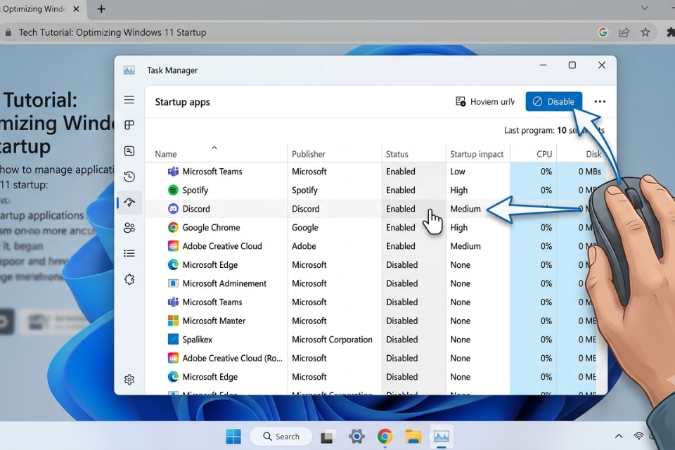Click the Wi-Fi icon in system tray
Image resolution: width=675 pixels, height=450 pixels.
639,436
